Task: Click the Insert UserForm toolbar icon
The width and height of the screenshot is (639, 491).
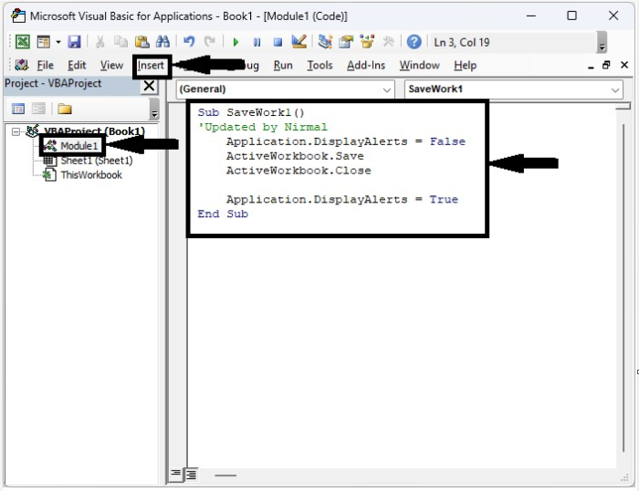Action: [43, 42]
